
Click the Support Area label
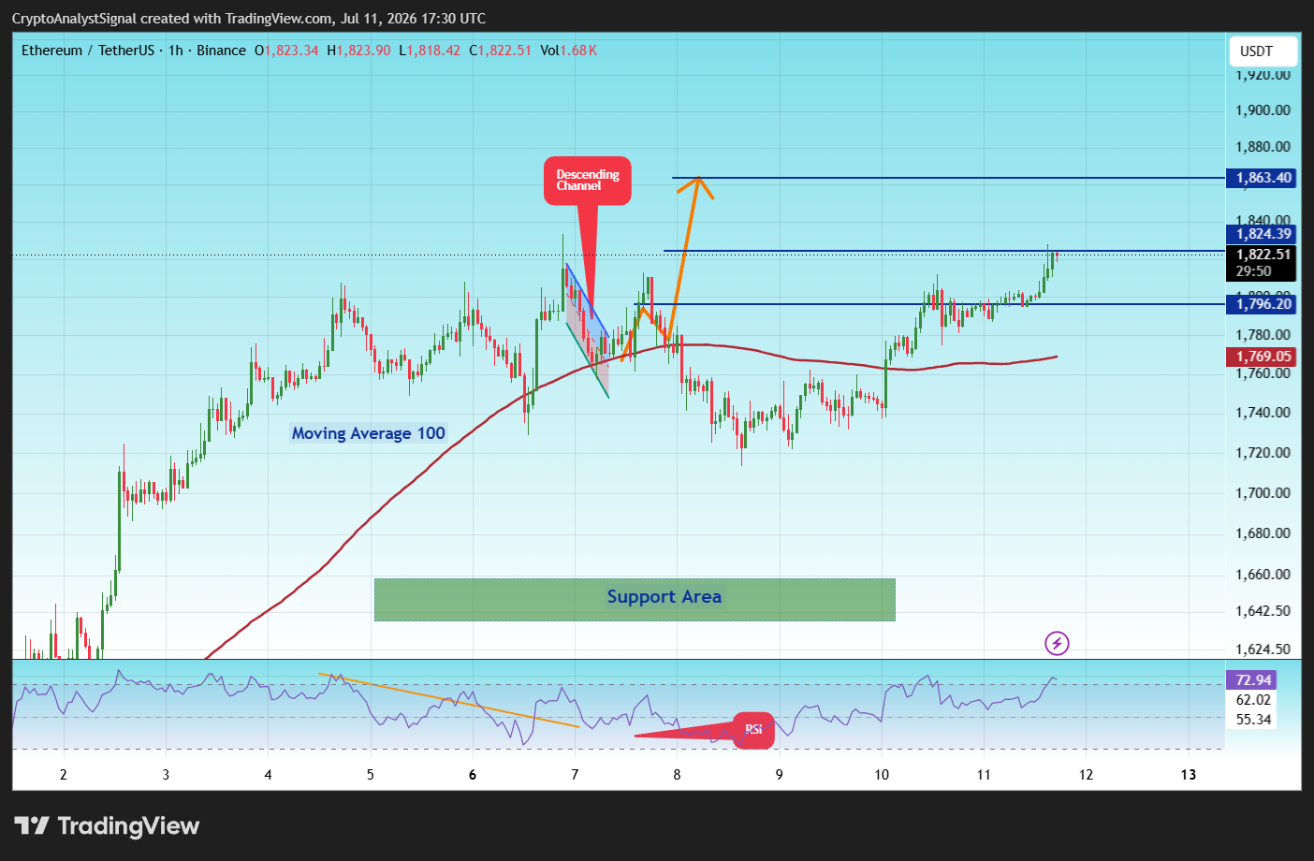click(x=664, y=597)
